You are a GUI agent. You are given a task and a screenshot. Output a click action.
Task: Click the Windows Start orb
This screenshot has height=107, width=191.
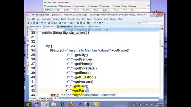coord(28,104)
